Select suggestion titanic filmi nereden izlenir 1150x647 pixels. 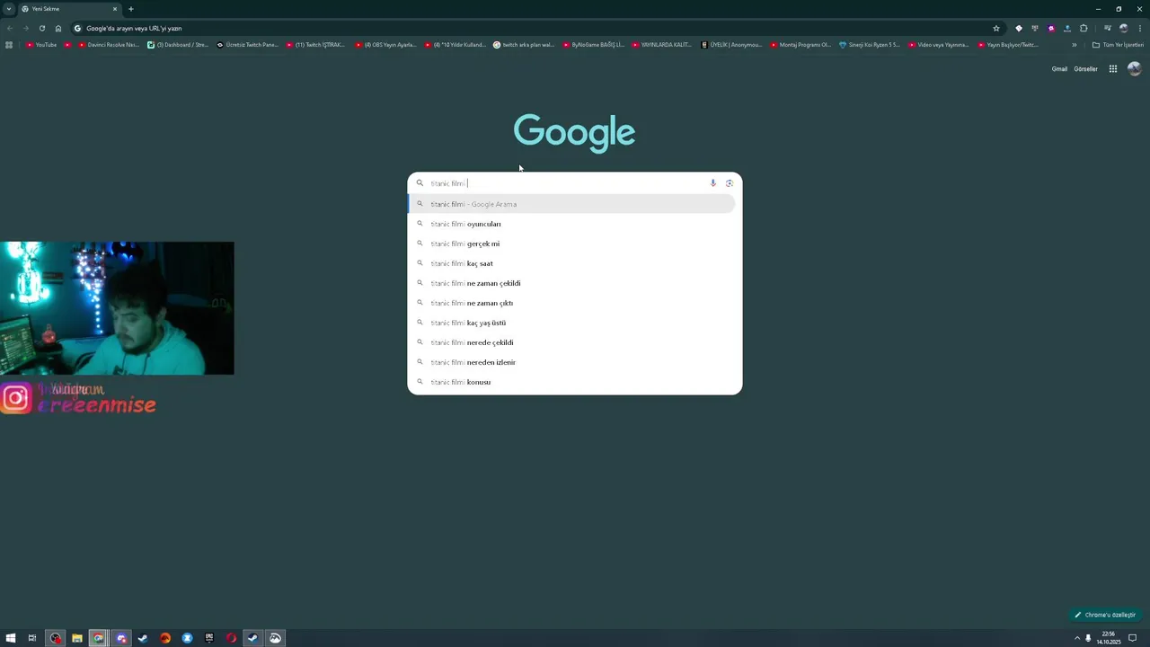[x=571, y=362]
